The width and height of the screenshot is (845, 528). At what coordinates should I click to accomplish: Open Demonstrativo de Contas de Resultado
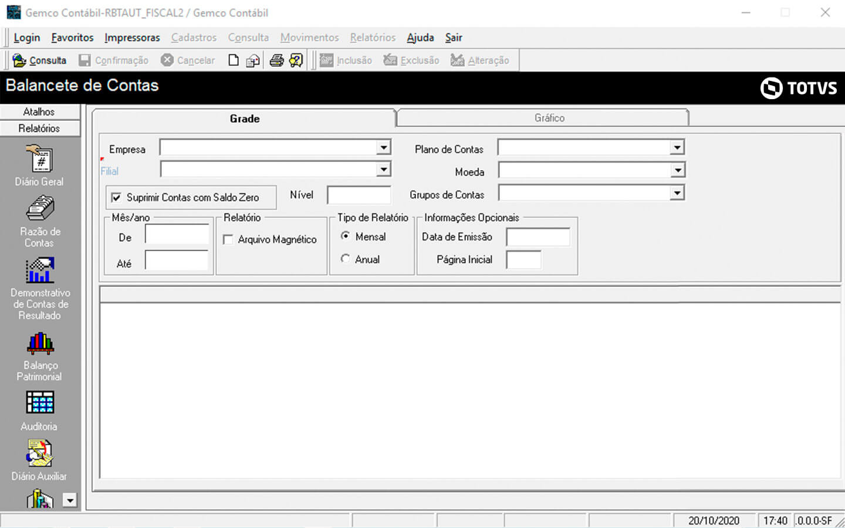pos(39,288)
